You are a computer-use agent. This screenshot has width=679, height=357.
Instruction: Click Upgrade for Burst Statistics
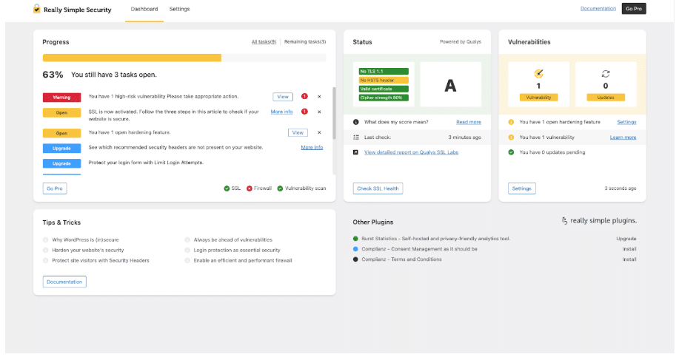(626, 239)
